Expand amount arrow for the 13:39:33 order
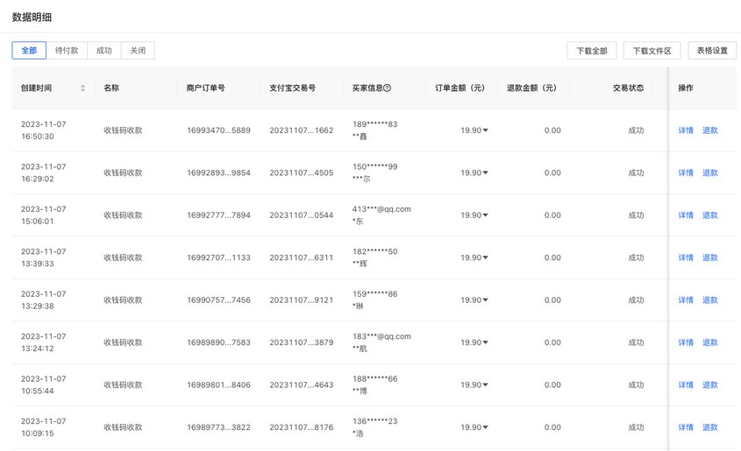Viewport: 741px width, 451px height. point(485,257)
